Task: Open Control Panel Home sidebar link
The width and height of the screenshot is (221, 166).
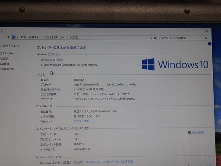Action: 9,46
